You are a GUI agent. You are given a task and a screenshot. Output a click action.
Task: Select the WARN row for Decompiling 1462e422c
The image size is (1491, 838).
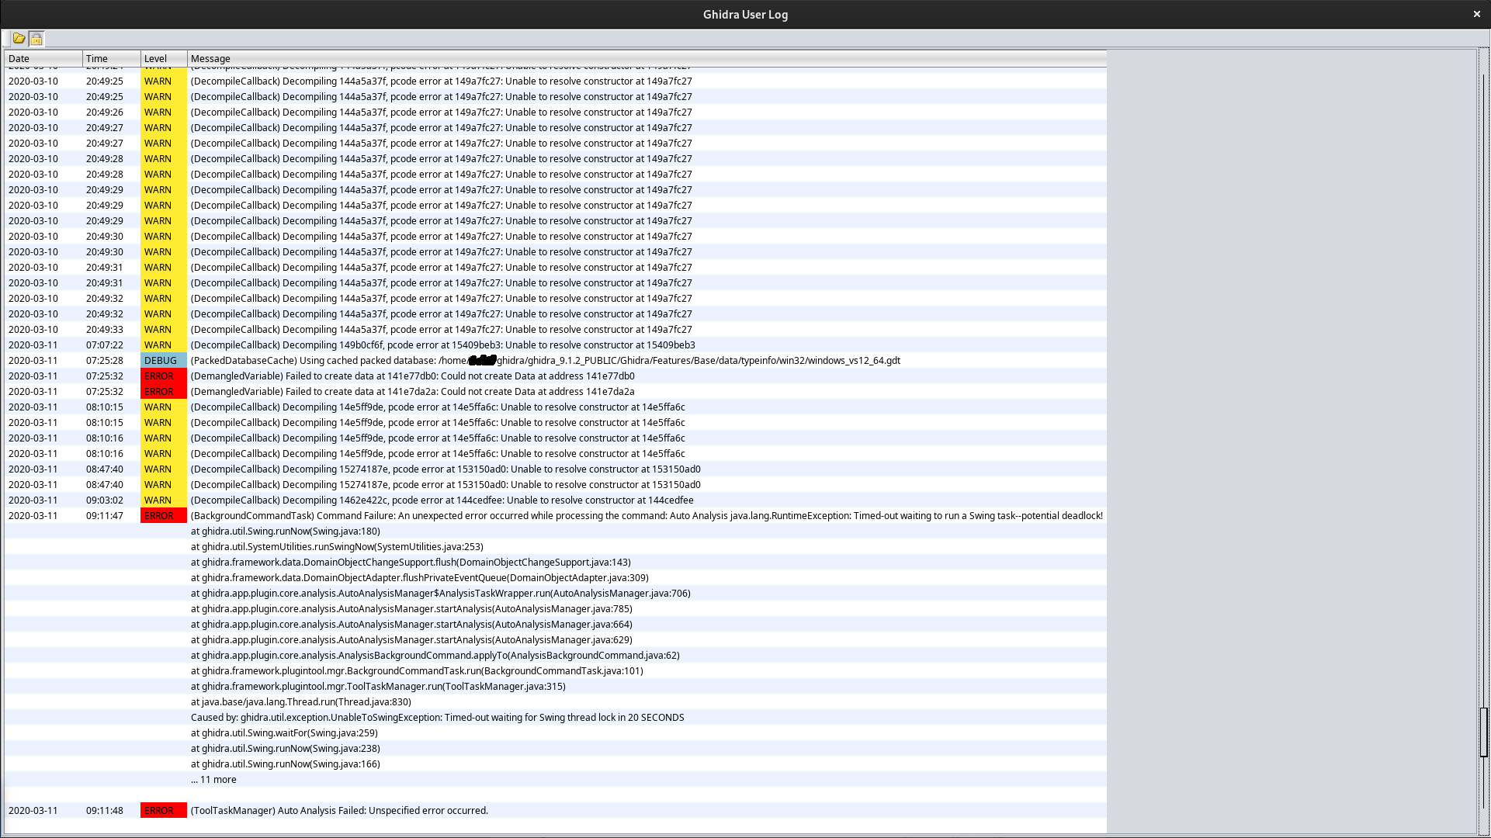tap(442, 500)
